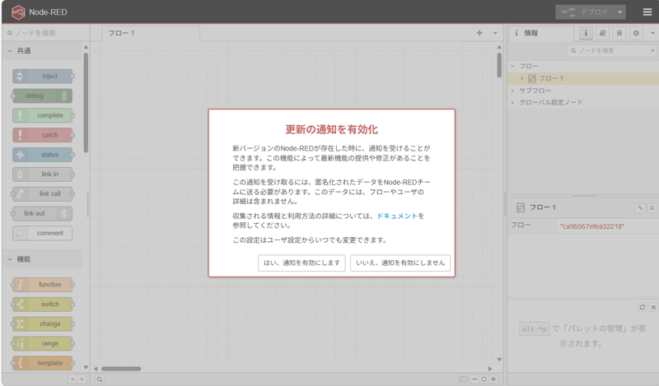Click the workspace search magnifier in footer

coord(100,379)
